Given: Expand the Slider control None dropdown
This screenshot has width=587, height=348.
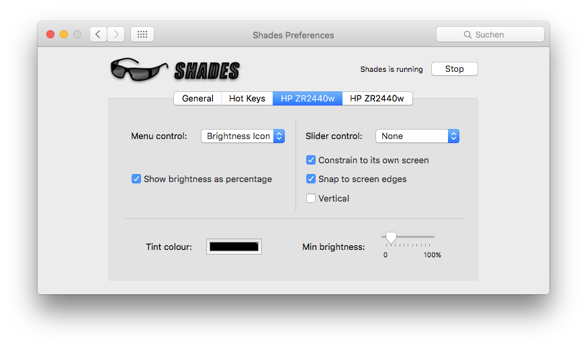Looking at the screenshot, I should [x=417, y=136].
